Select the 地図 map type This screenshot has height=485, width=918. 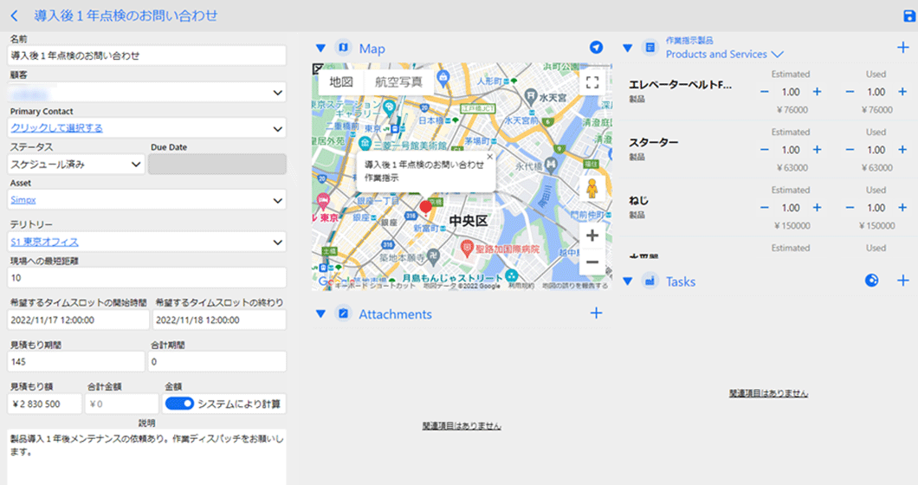tap(341, 82)
